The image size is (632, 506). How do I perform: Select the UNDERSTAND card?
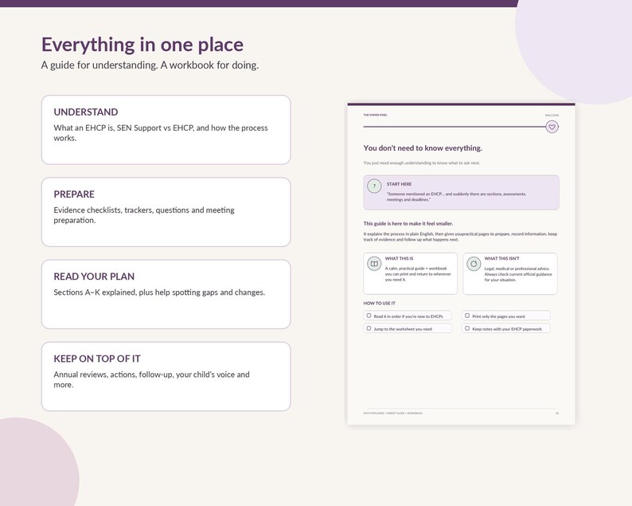pyautogui.click(x=166, y=130)
